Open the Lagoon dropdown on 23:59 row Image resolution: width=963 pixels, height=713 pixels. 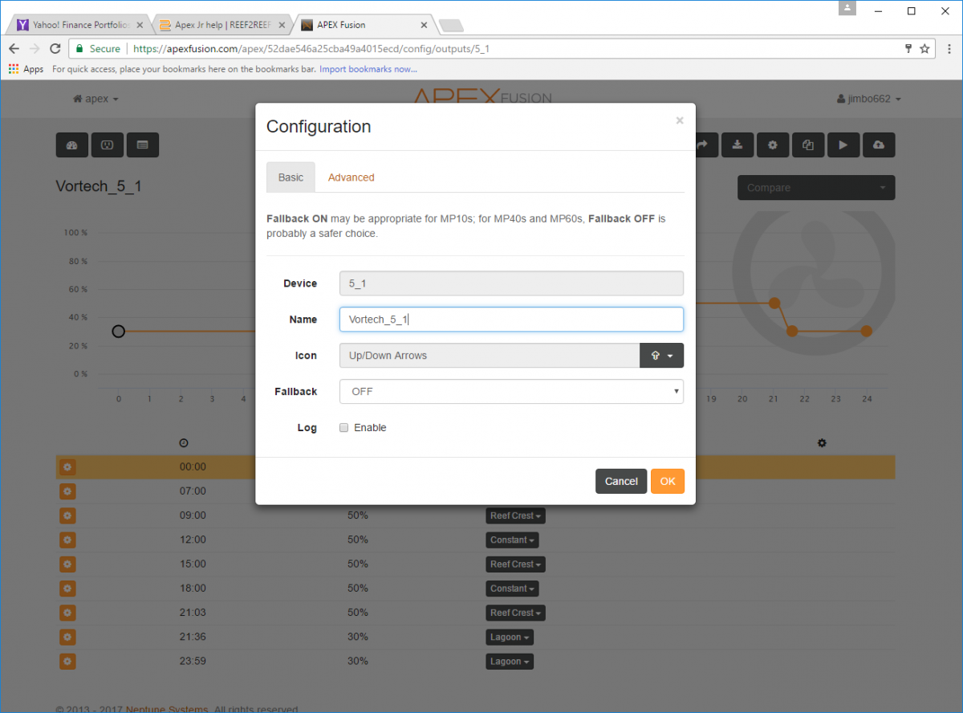(x=510, y=662)
